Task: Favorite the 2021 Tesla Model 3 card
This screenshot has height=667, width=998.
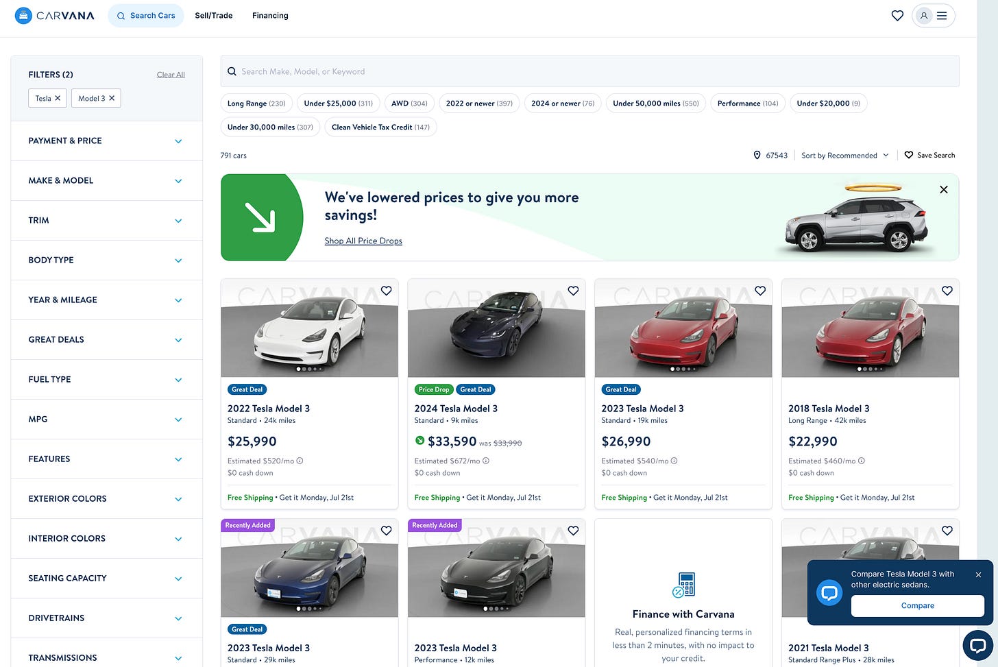Action: click(947, 531)
